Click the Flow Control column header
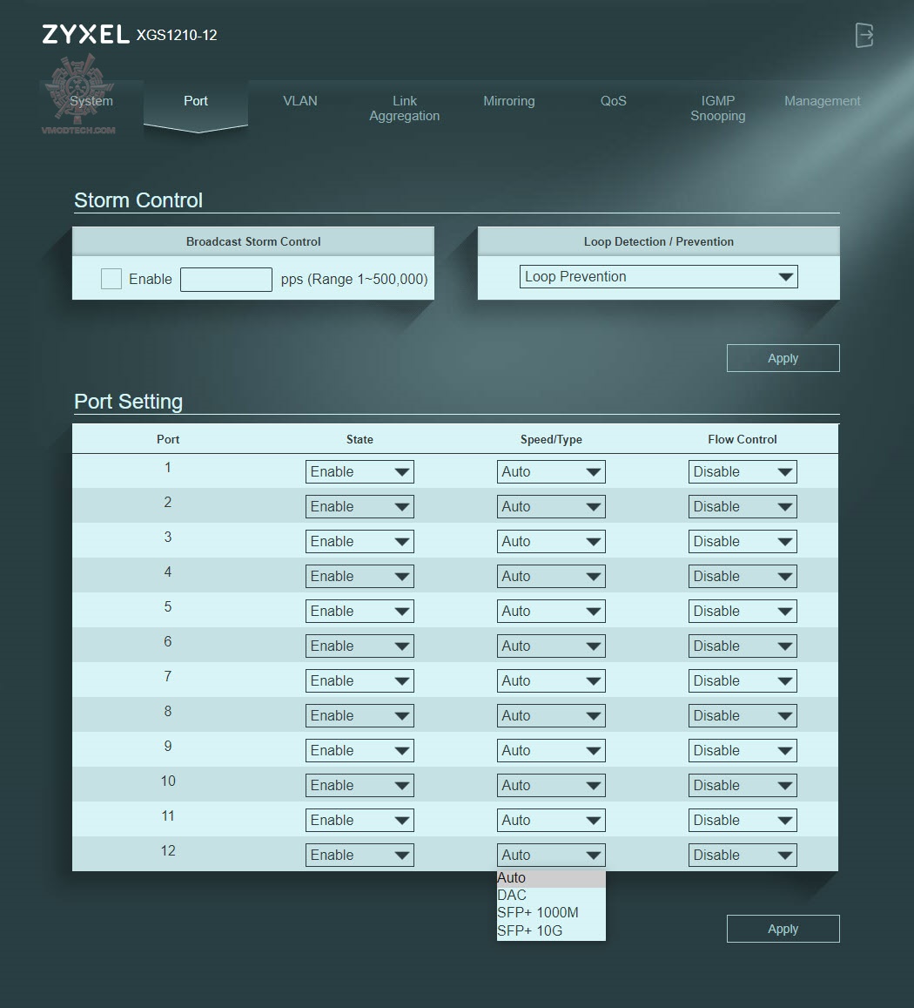The height and width of the screenshot is (1008, 914). 743,440
